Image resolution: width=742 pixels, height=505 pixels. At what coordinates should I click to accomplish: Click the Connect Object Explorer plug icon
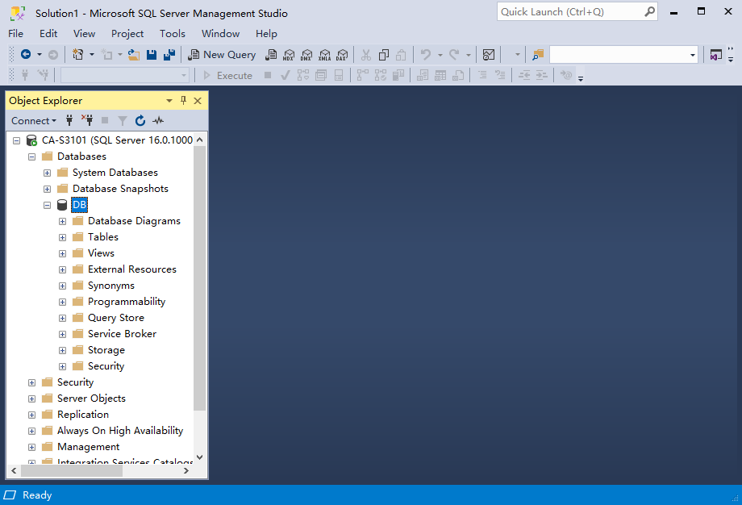(x=69, y=121)
